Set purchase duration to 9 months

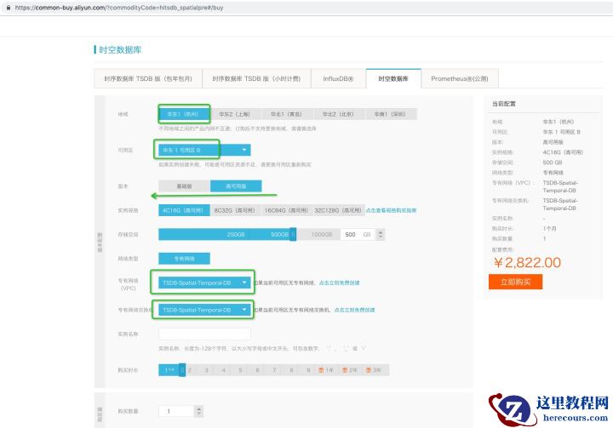[x=308, y=370]
